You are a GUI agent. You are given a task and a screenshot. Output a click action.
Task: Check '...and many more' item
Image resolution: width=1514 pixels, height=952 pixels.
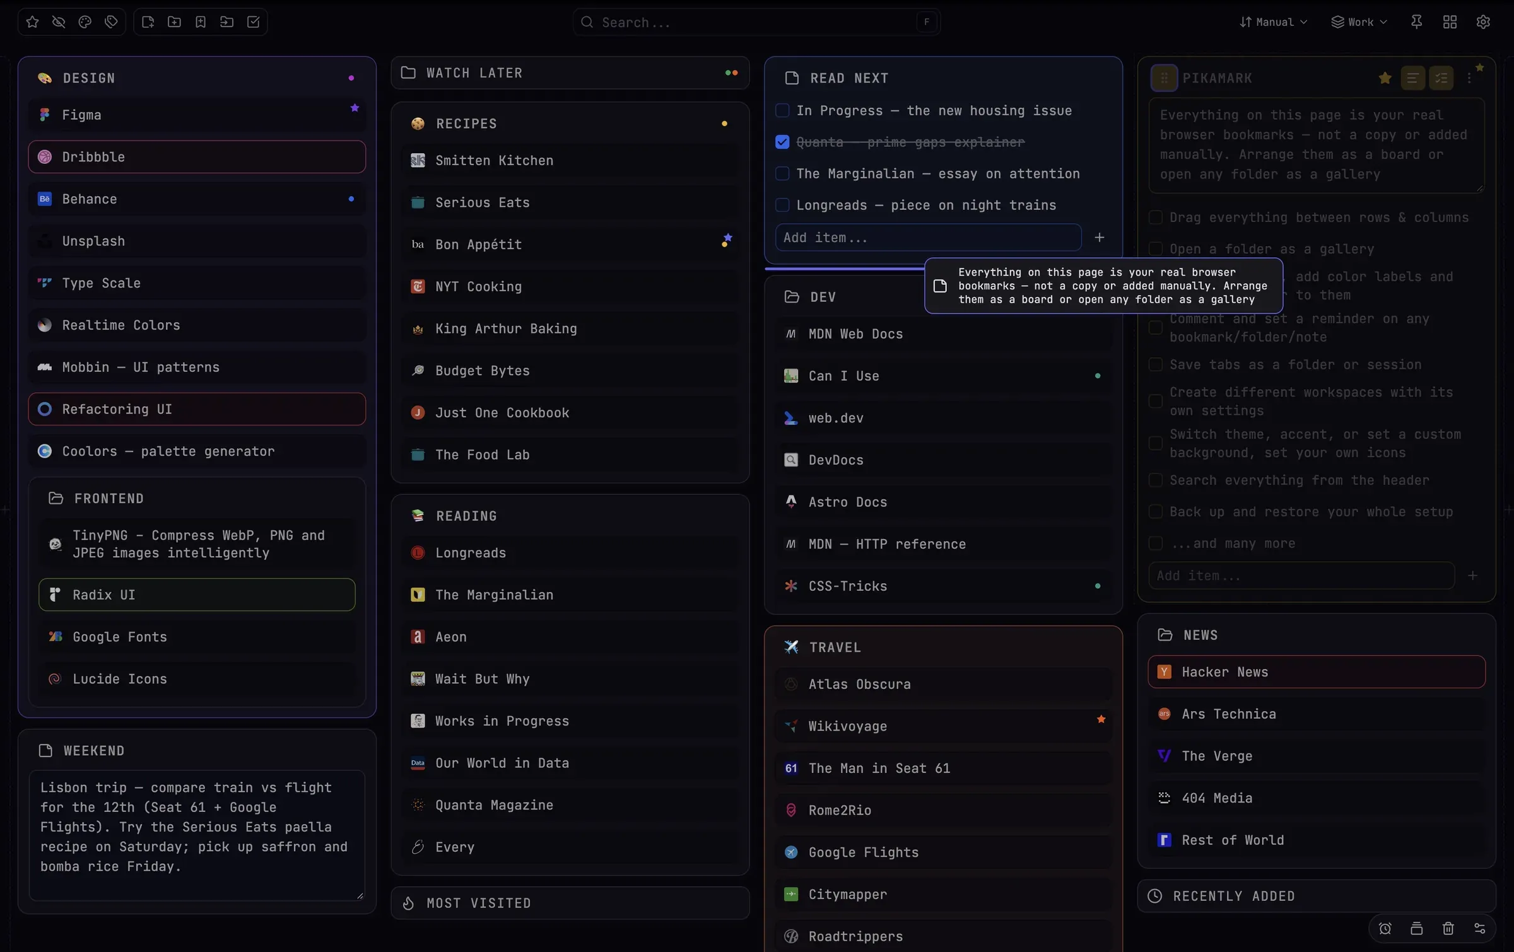1156,543
